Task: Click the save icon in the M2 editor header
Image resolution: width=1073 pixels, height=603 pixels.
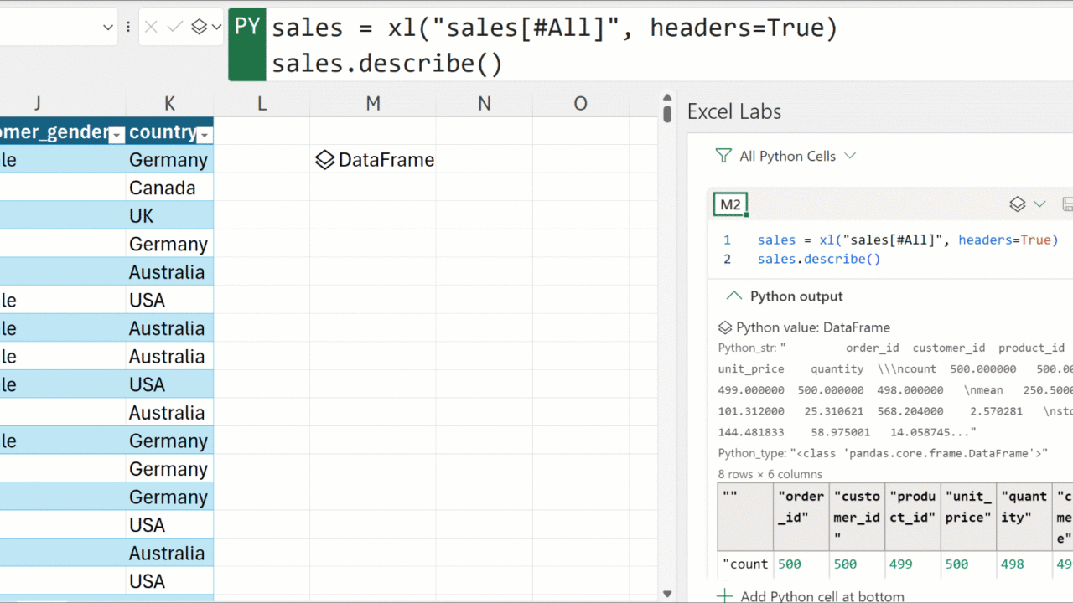Action: pyautogui.click(x=1067, y=204)
